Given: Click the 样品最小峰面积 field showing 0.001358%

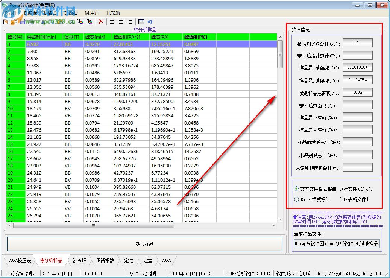Looking at the screenshot, I should coord(357,67).
